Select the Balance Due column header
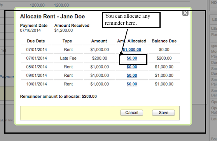The height and width of the screenshot is (141, 217). point(164,41)
